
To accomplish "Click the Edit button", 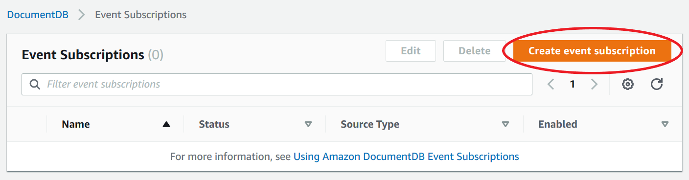I will tap(411, 51).
